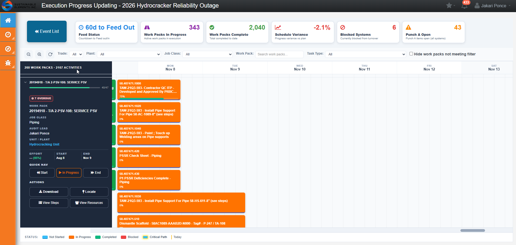
Task: Open the Job Class dropdown
Action: [x=207, y=54]
